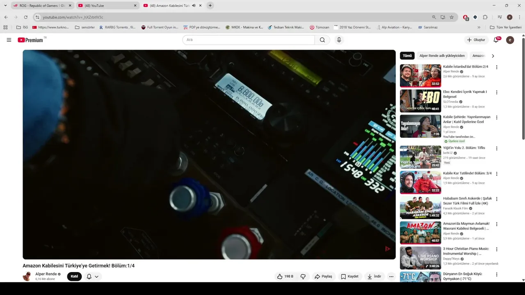
Task: Like the video (198 B)
Action: (x=285, y=277)
